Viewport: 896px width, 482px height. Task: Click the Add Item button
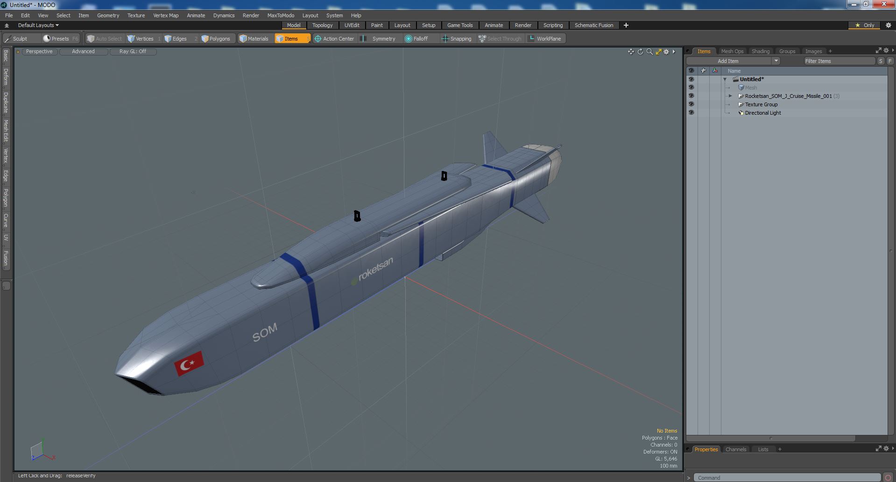pos(728,61)
